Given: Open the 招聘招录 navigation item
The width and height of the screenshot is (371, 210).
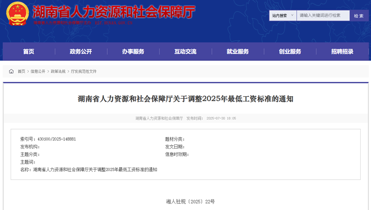Looking at the screenshot, I should (342, 51).
